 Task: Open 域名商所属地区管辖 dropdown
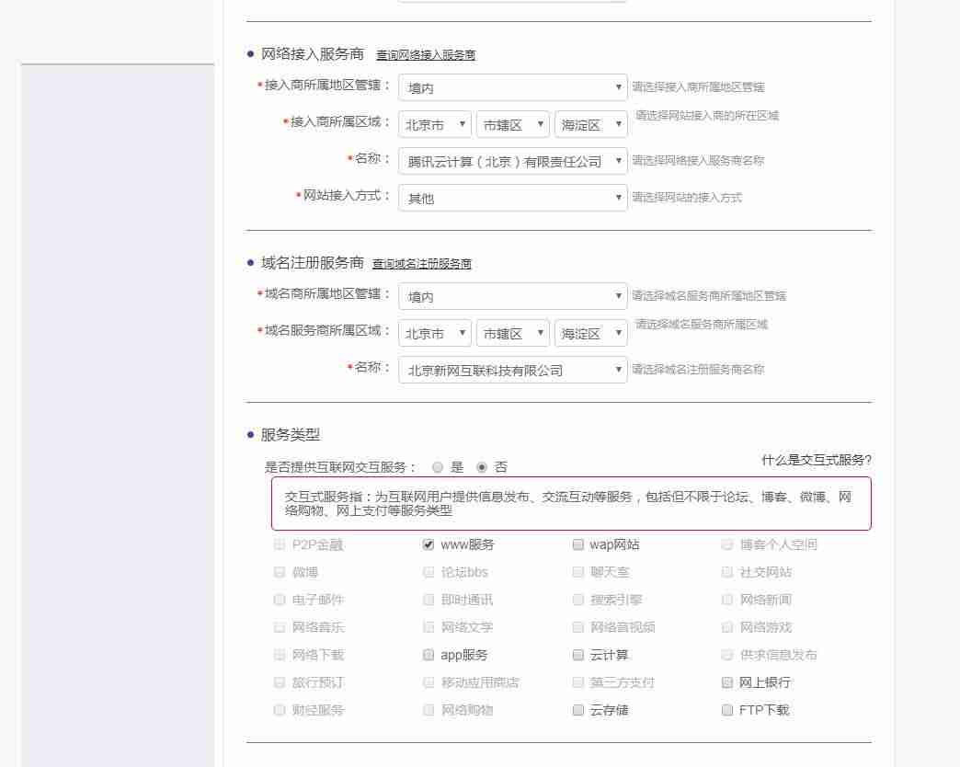tap(512, 296)
